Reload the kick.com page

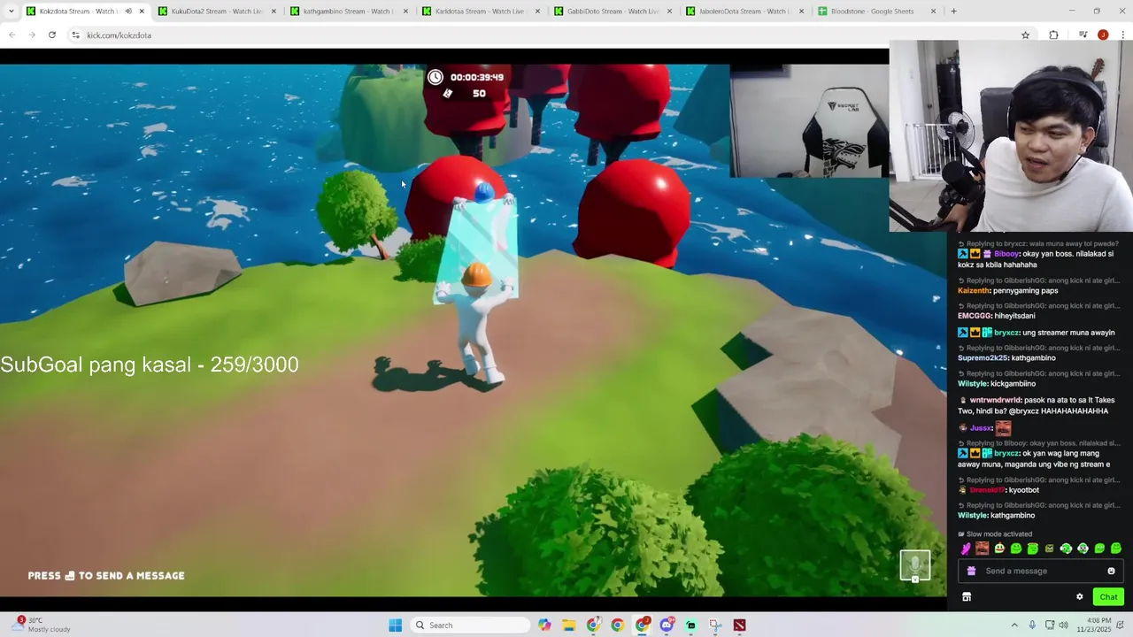click(x=52, y=35)
